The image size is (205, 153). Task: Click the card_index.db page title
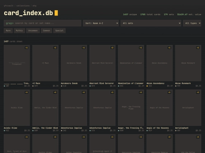point(28,13)
